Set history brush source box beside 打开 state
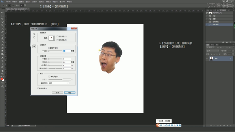This screenshot has height=132, width=235. pyautogui.click(x=207, y=16)
